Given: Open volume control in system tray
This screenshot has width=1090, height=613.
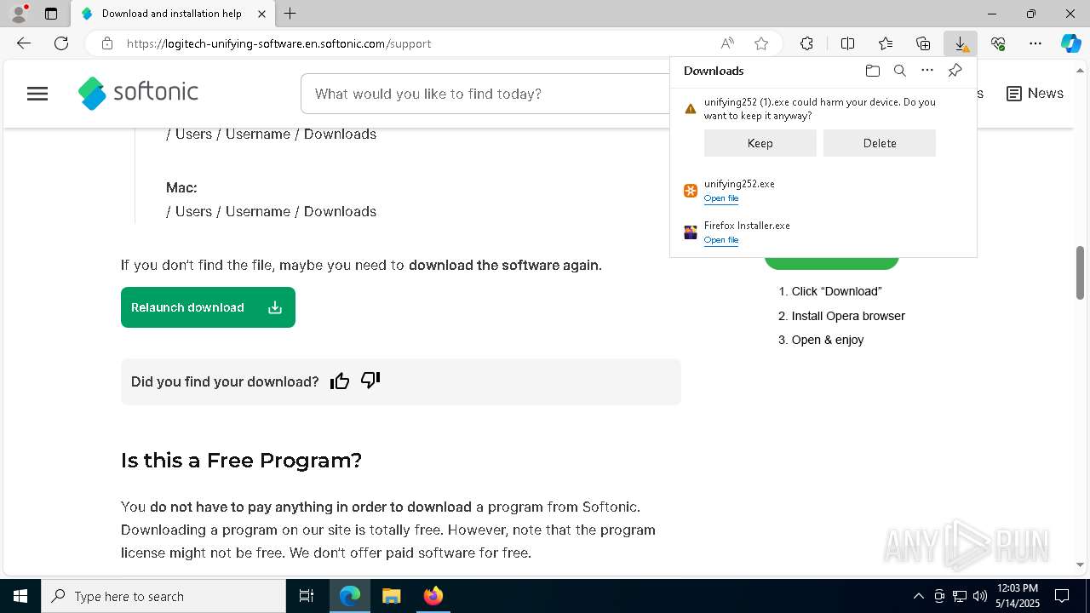Looking at the screenshot, I should click(980, 596).
